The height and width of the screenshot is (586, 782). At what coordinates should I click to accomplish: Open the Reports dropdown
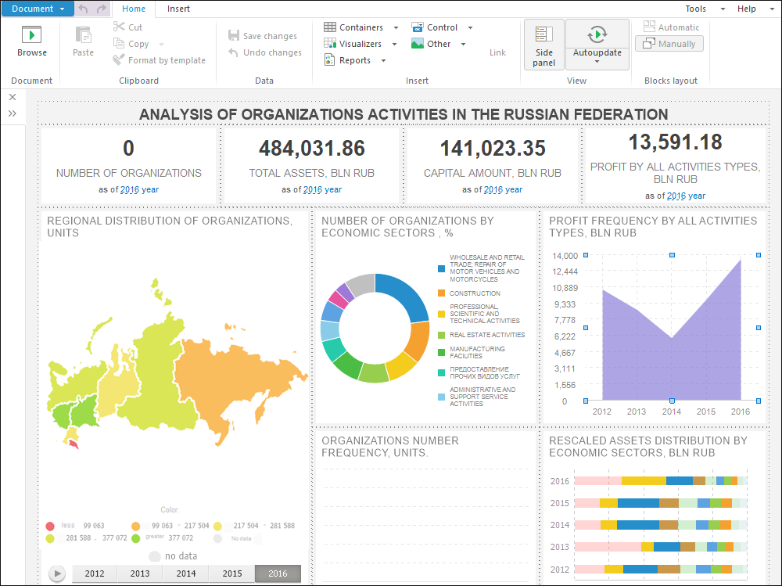[x=354, y=60]
